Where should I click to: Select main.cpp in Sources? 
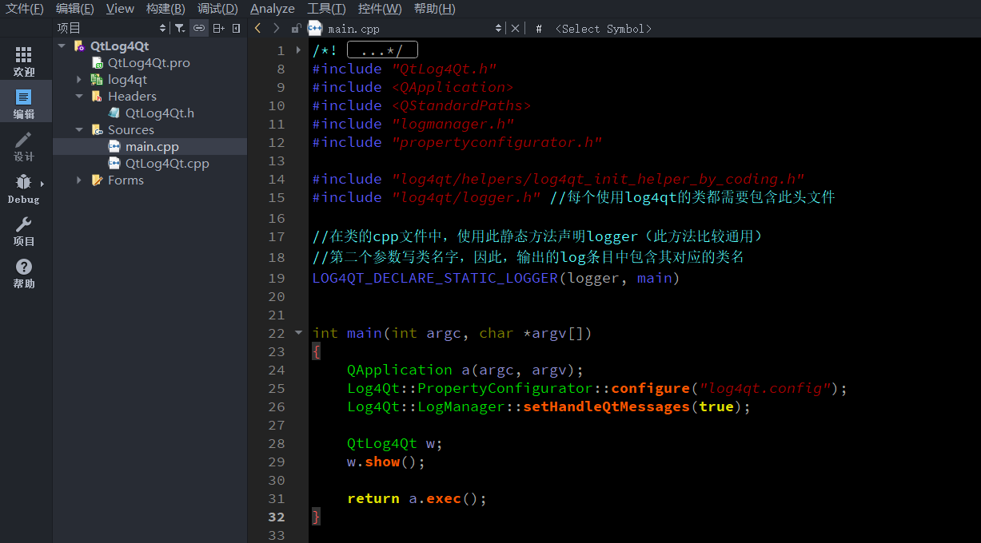coord(152,146)
